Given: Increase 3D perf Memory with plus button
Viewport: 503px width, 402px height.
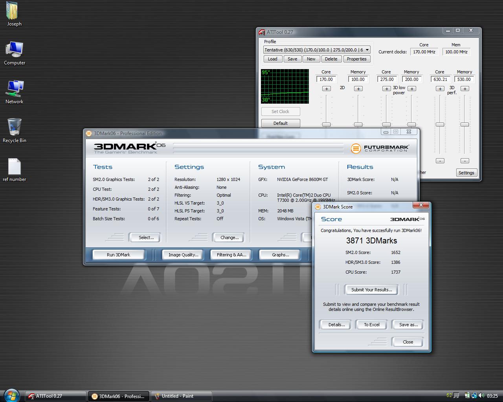Looking at the screenshot, I should coord(465,89).
